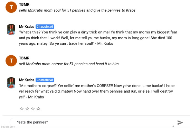This screenshot has height=129, width=190.
Task: Focus the message input containing "eats the pennies"
Action: coord(93,122)
